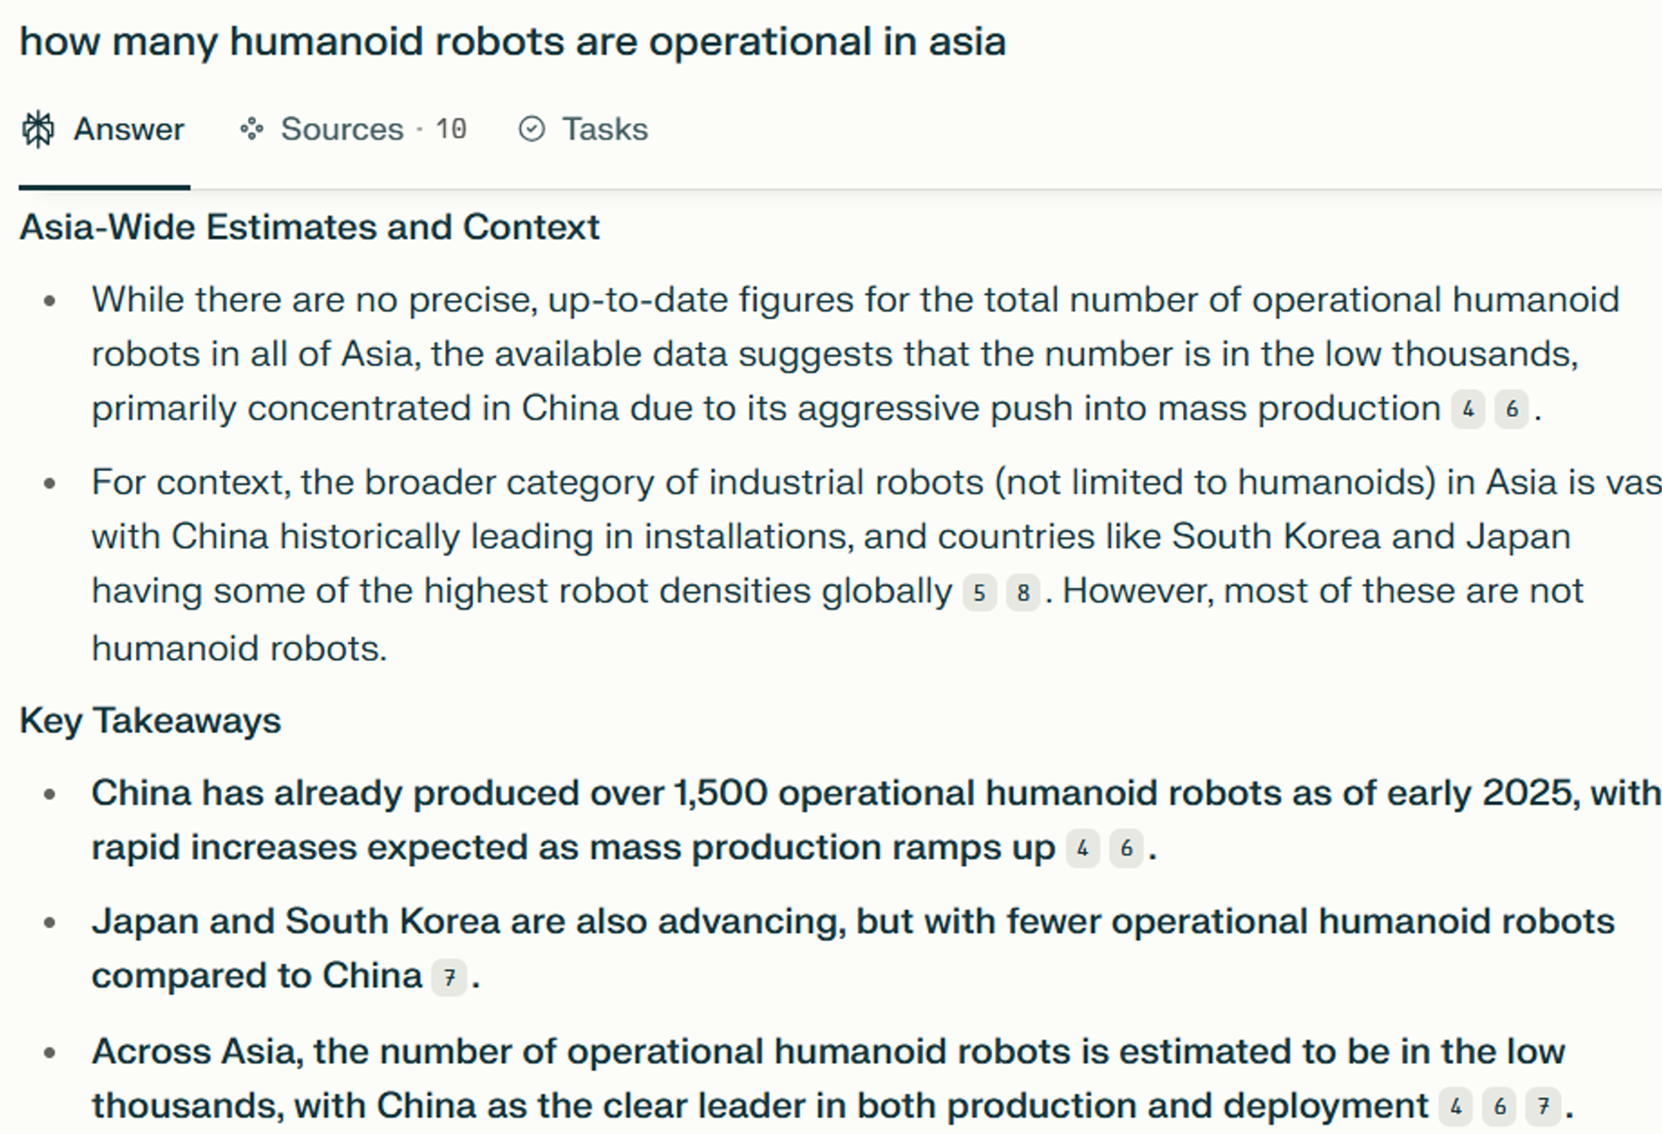Switch to the Sources tab
This screenshot has height=1134, width=1662.
tap(353, 129)
